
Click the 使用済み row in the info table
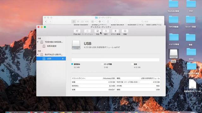coord(93,86)
